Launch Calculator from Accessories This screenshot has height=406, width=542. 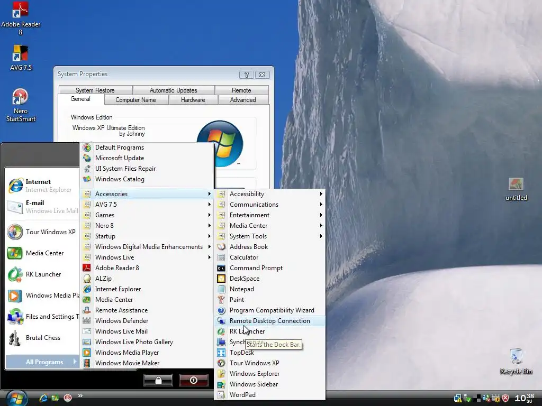point(270,257)
